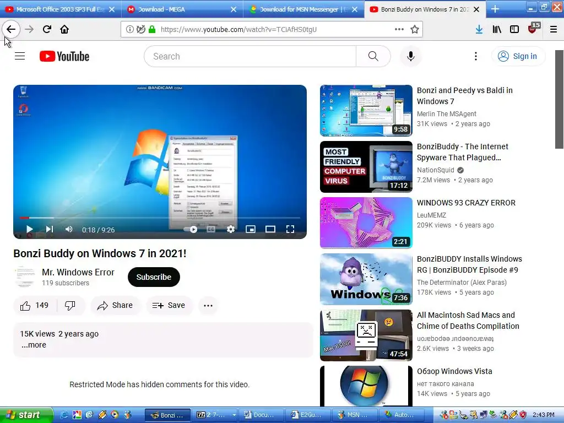
Task: Open the uBlock extension icon showing 15
Action: point(533,29)
